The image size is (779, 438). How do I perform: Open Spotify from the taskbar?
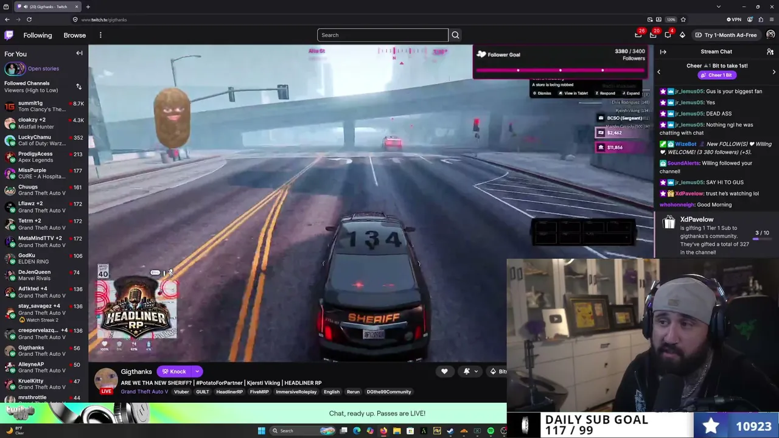tap(491, 431)
